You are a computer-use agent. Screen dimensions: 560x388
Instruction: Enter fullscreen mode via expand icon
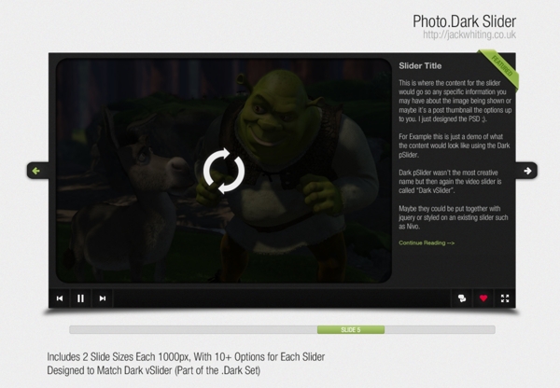coord(505,298)
